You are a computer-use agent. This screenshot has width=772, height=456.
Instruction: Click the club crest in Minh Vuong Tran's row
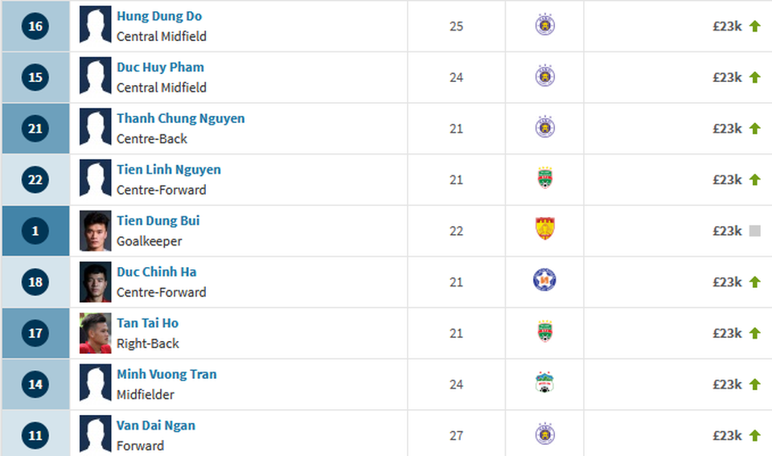point(544,384)
